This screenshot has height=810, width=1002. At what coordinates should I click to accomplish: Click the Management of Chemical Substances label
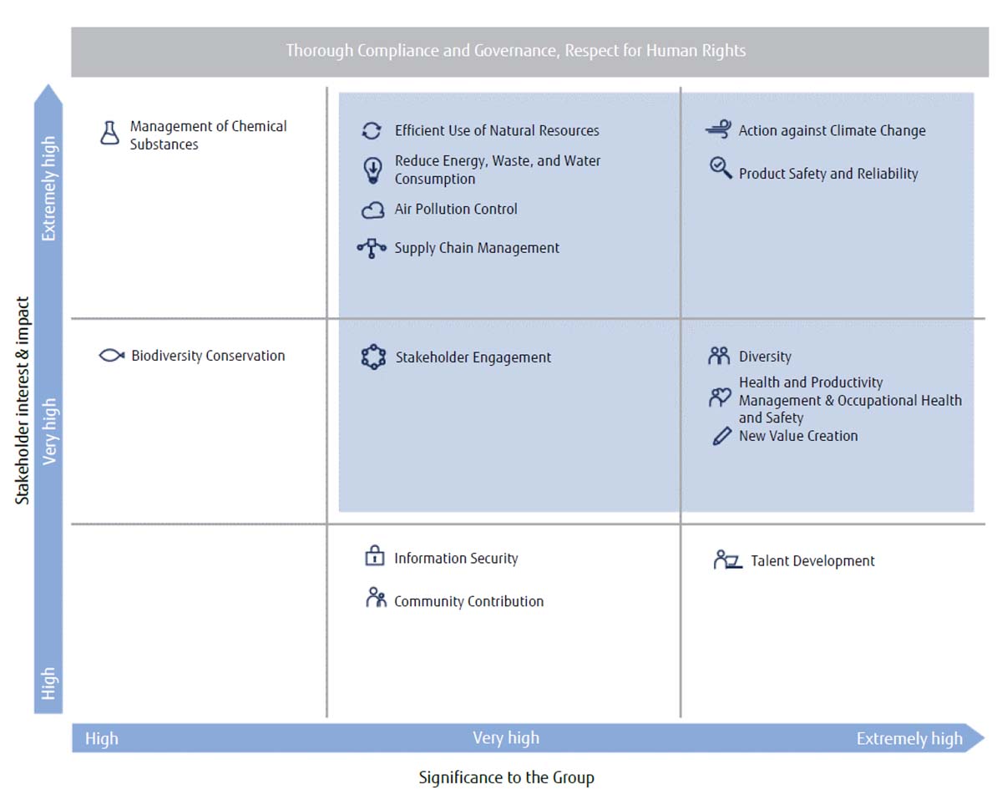tap(208, 135)
